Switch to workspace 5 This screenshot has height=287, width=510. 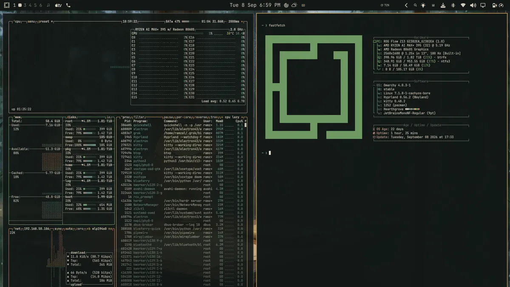[36, 5]
